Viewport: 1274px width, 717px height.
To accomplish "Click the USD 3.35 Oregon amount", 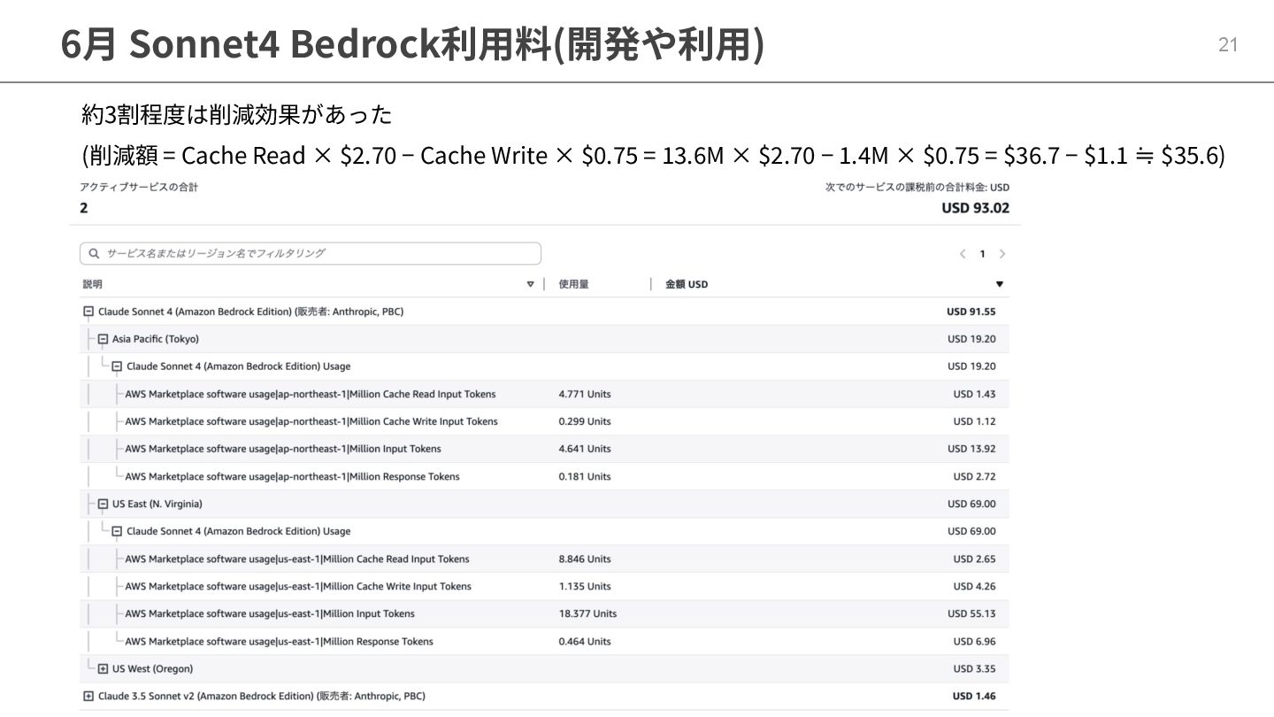I will click(974, 668).
